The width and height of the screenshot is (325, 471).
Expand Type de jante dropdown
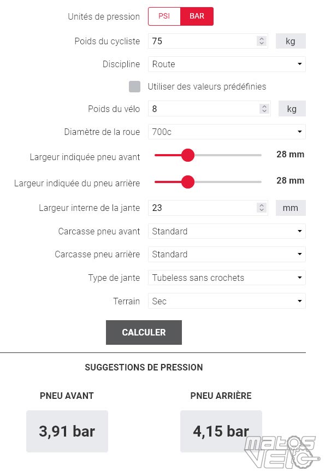(227, 278)
